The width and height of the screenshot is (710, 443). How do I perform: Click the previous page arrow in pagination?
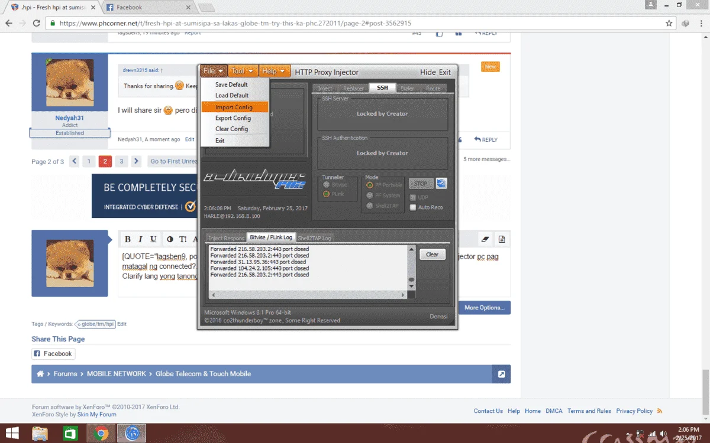tap(75, 161)
